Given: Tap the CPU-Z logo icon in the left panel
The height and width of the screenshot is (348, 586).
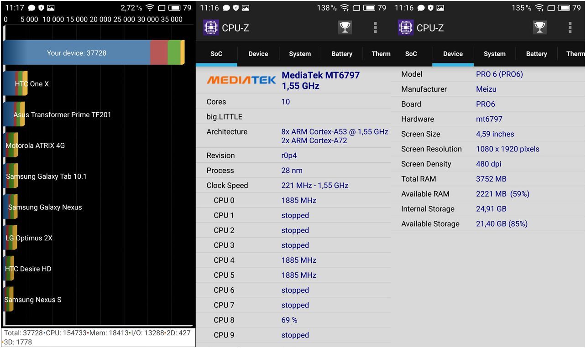Looking at the screenshot, I should tap(211, 27).
